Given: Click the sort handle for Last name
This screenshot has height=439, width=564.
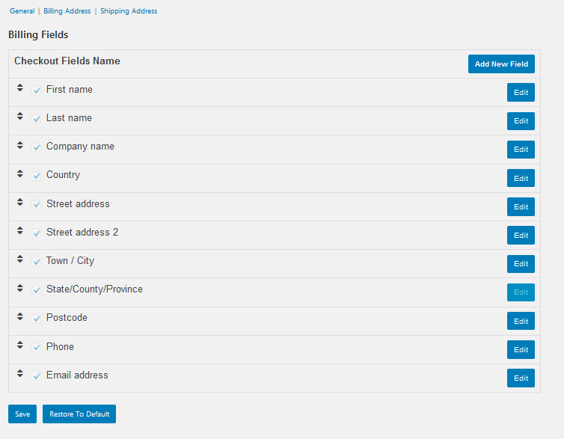Looking at the screenshot, I should click(x=20, y=117).
